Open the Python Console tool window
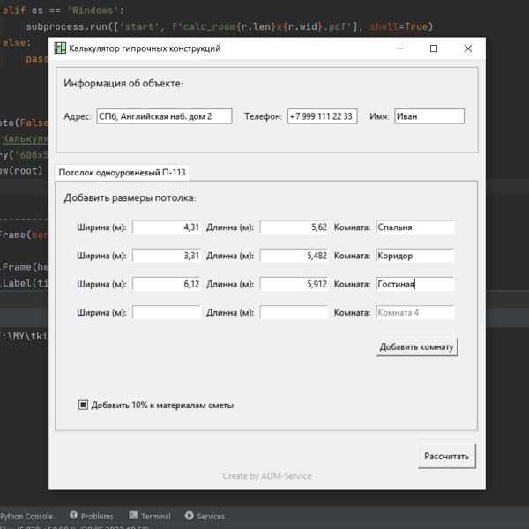This screenshot has height=529, width=529. coord(26,516)
